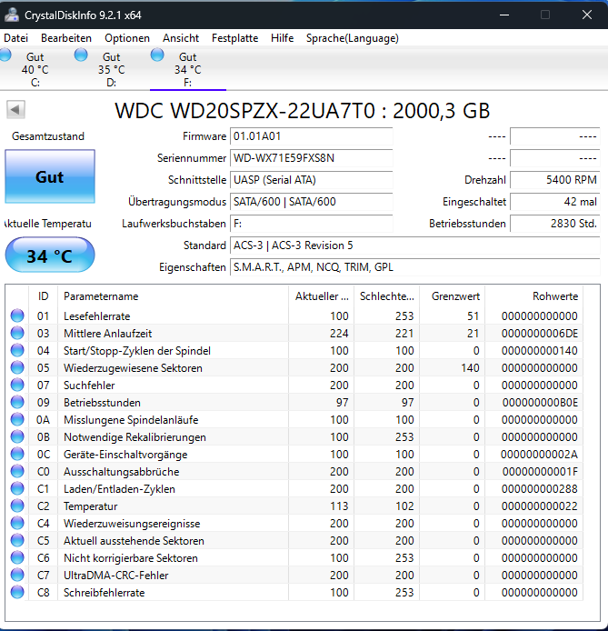Select raw value 0000000006DE
Viewport: 608px width, 631px height.
(x=539, y=333)
